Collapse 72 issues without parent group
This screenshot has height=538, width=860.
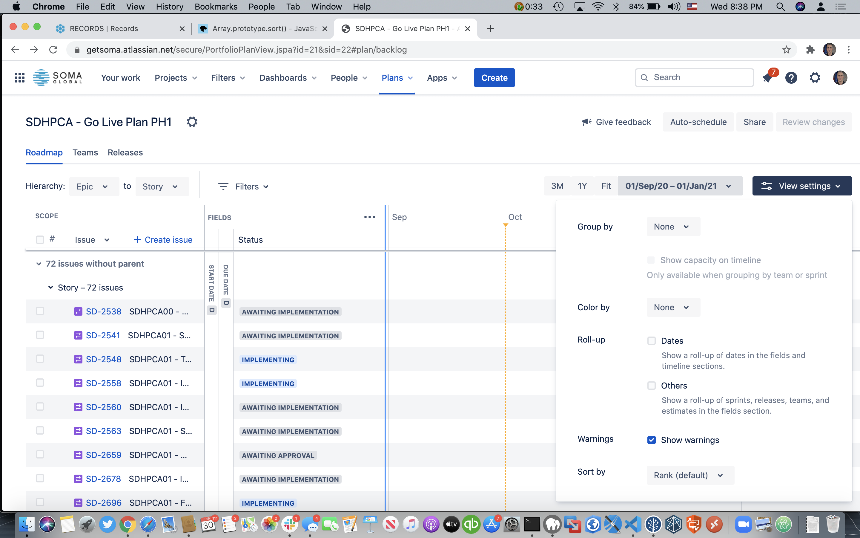(x=39, y=264)
